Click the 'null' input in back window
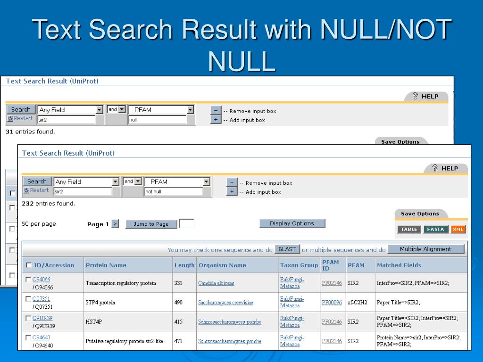The width and height of the screenshot is (483, 362). (x=157, y=119)
